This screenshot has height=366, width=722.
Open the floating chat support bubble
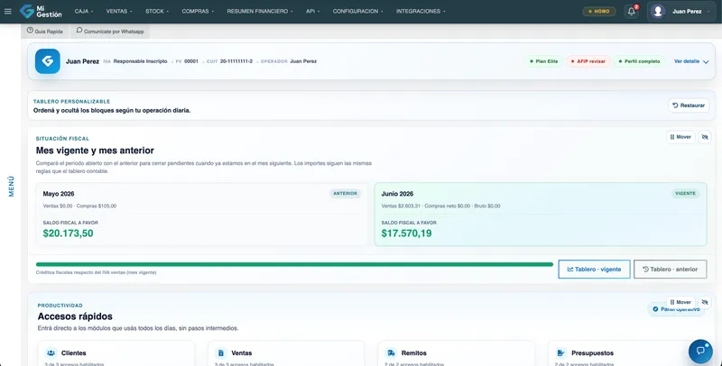click(x=700, y=351)
